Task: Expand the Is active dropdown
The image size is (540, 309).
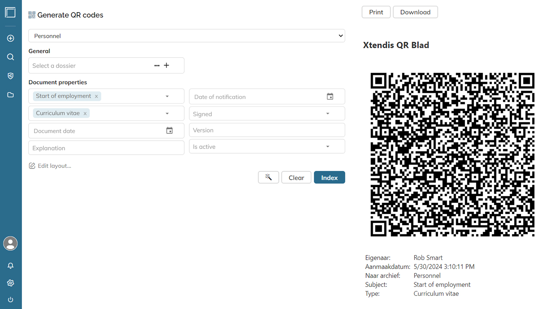Action: (328, 147)
